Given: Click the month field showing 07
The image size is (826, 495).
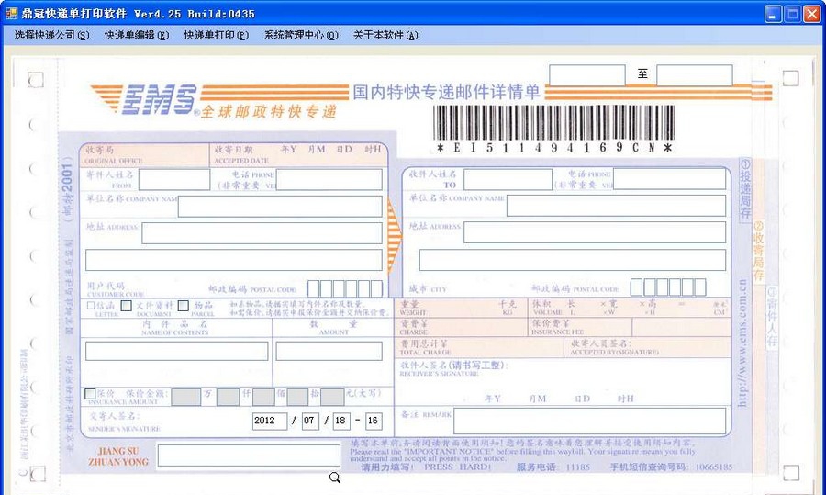Looking at the screenshot, I should pyautogui.click(x=310, y=421).
